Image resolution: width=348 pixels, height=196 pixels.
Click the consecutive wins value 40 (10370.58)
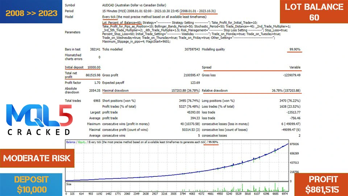[x=190, y=124]
